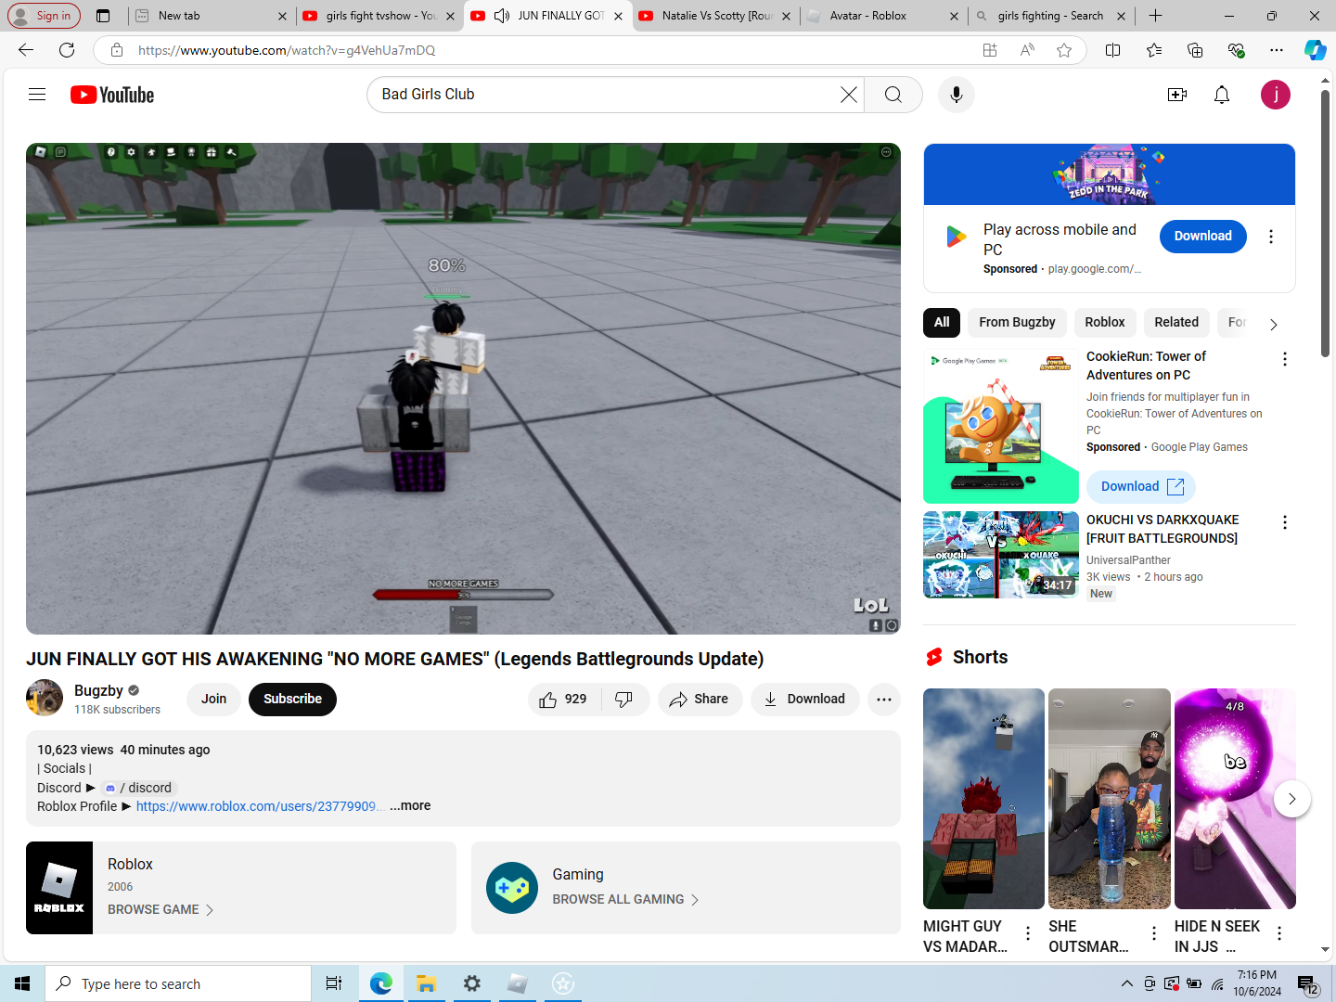The image size is (1336, 1002).
Task: Open the SHE OUTSMAR... short thumbnail
Action: coord(1110,799)
